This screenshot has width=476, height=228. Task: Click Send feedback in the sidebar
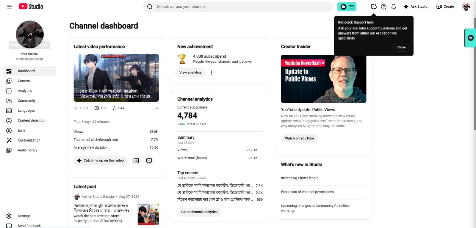click(29, 226)
